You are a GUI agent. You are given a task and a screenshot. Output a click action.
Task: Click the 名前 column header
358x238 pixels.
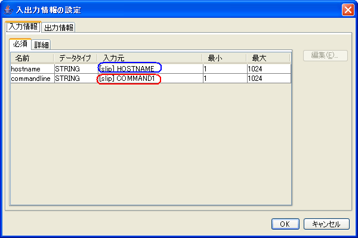pyautogui.click(x=32, y=58)
